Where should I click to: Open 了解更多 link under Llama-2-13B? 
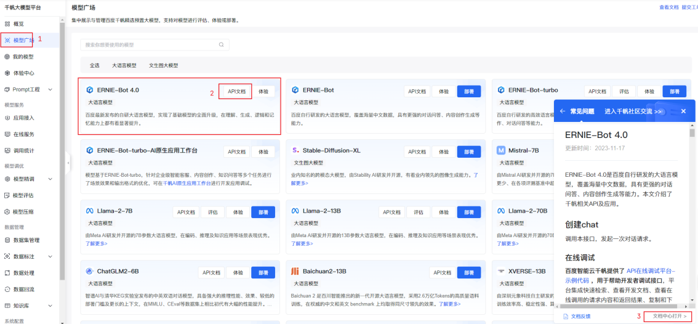point(302,243)
